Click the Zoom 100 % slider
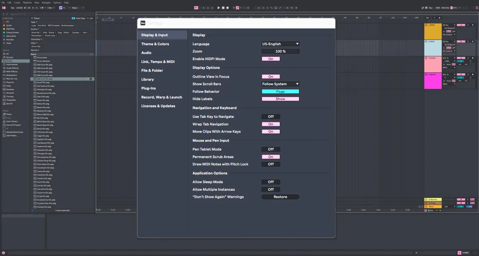This screenshot has width=479, height=256. 280,51
